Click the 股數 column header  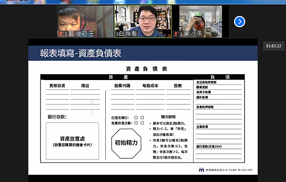(x=178, y=86)
